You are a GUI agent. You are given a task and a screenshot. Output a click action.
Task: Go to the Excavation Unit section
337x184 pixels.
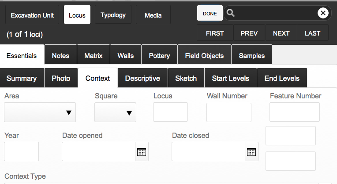pyautogui.click(x=32, y=15)
